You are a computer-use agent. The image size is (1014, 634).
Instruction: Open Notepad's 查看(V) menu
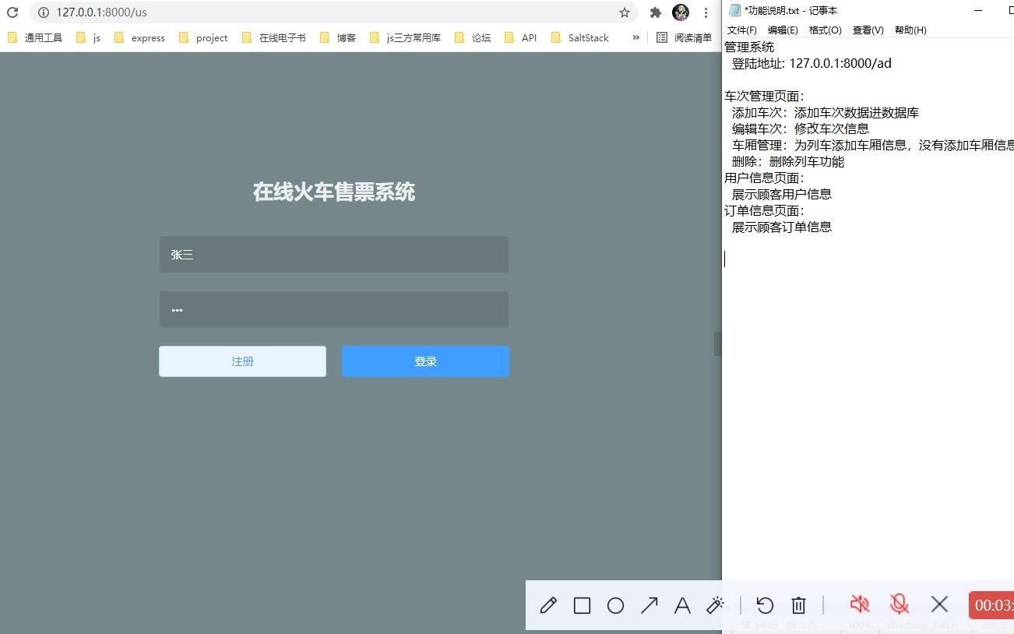pyautogui.click(x=868, y=30)
